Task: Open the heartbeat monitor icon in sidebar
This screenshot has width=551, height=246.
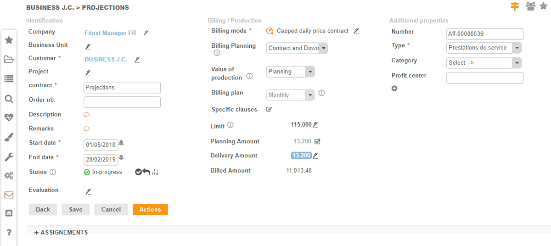Action: coord(9,117)
